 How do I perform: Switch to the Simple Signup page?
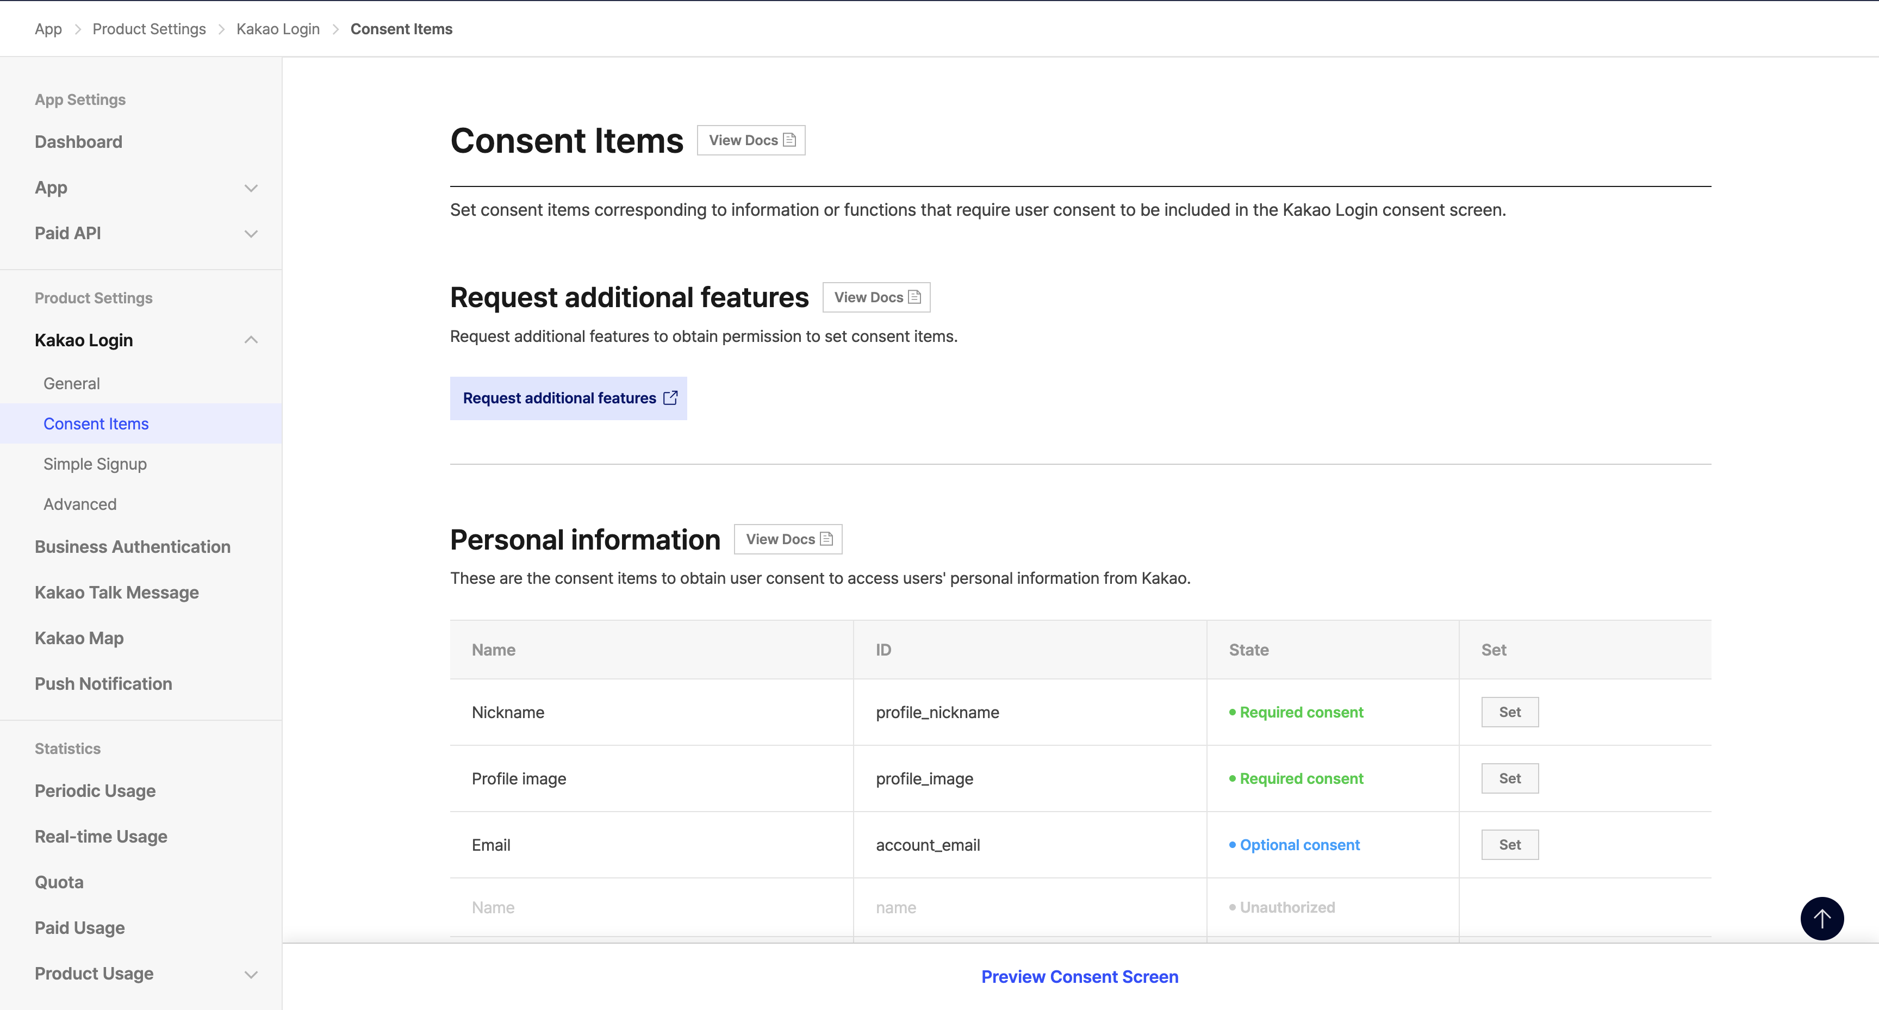[x=95, y=463]
